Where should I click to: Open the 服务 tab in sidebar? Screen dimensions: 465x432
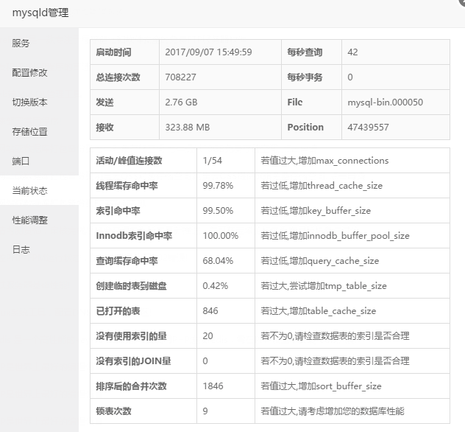pos(21,43)
